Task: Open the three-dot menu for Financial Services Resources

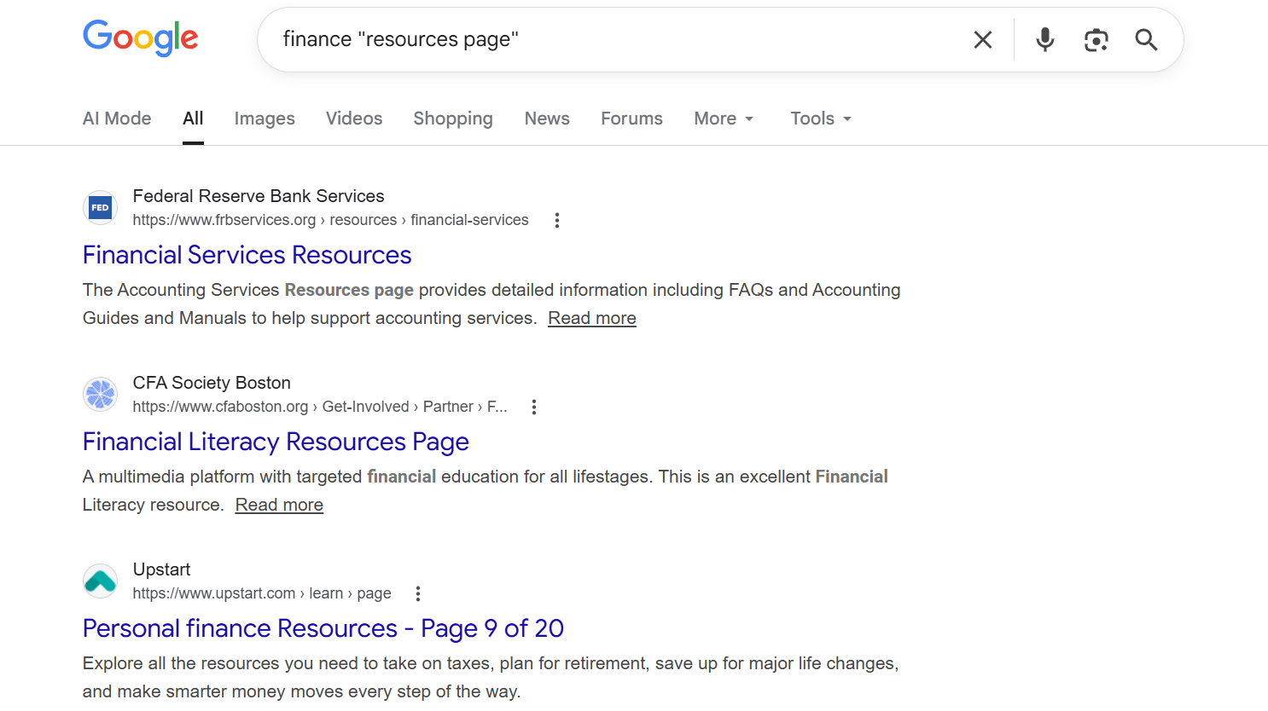Action: tap(556, 220)
